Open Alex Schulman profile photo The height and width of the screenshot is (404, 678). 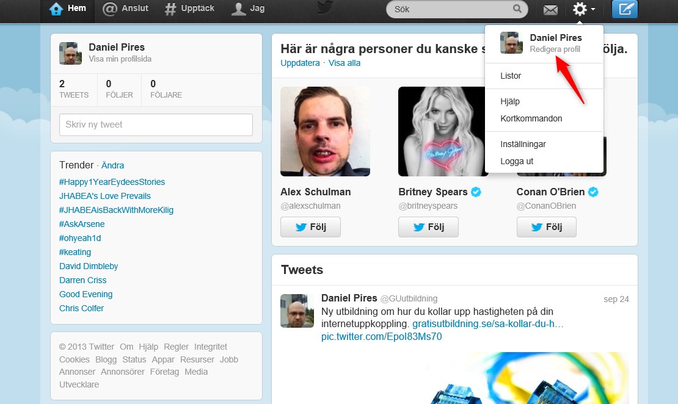click(325, 131)
